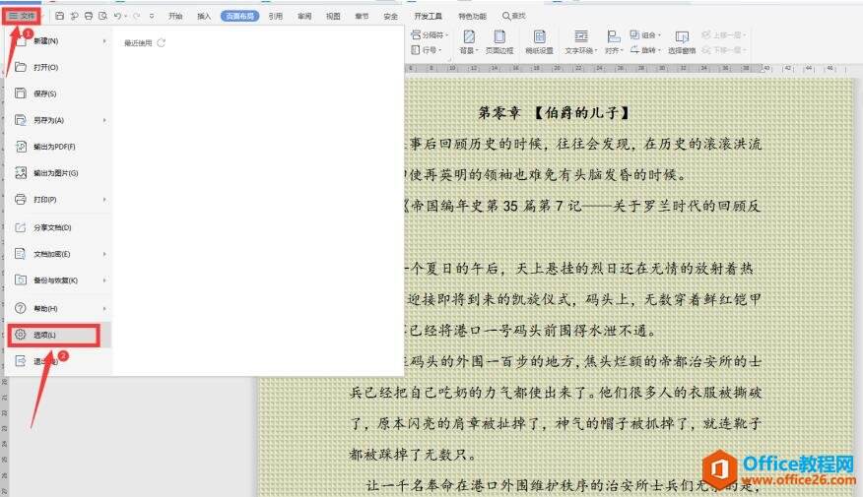Click the save icon in quick access toolbar

(60, 16)
